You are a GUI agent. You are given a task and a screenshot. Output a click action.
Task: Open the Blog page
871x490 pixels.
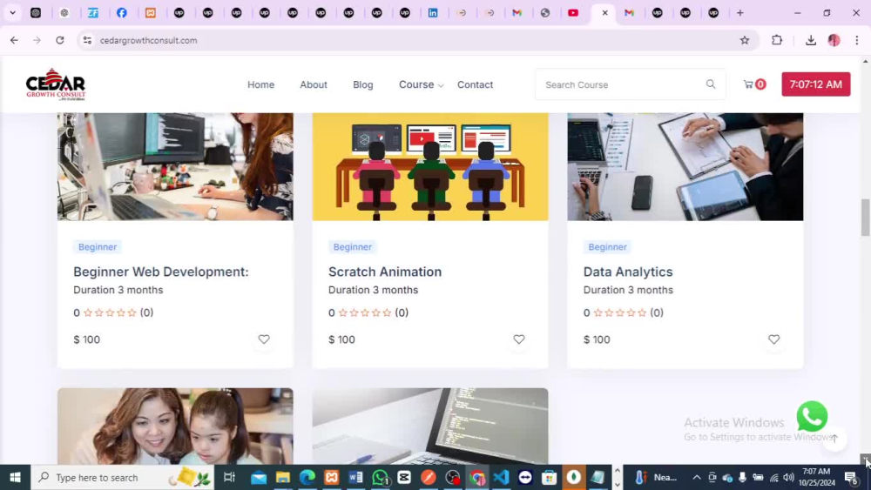coord(362,84)
